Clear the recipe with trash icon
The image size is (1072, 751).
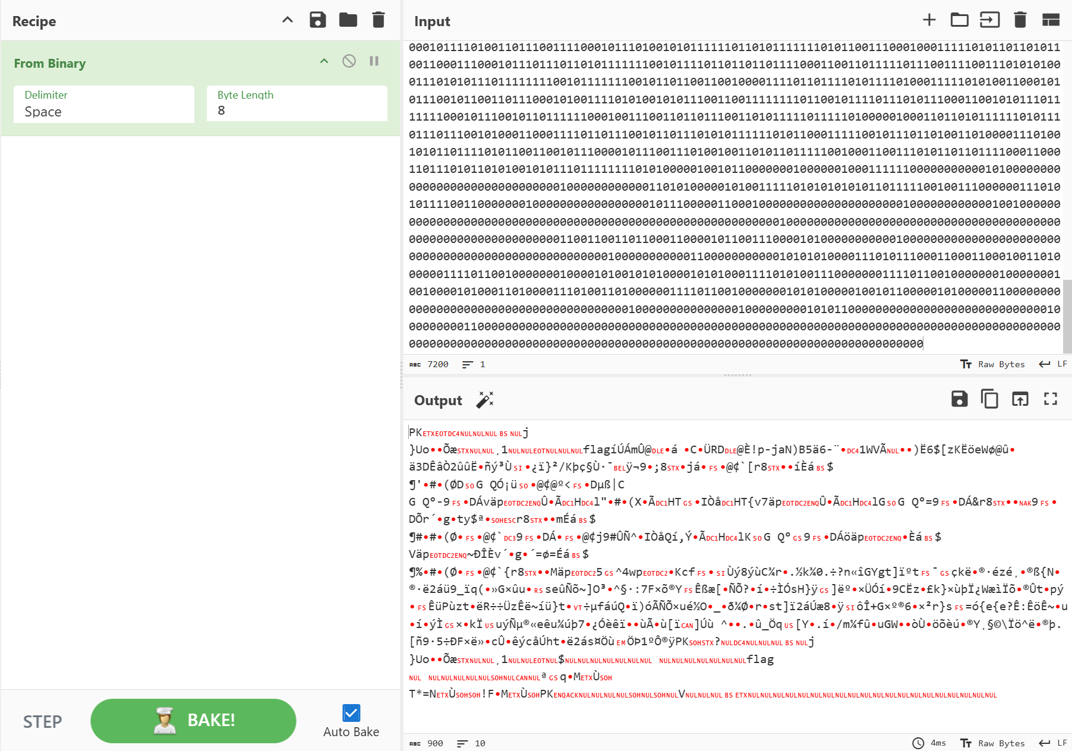tap(379, 20)
